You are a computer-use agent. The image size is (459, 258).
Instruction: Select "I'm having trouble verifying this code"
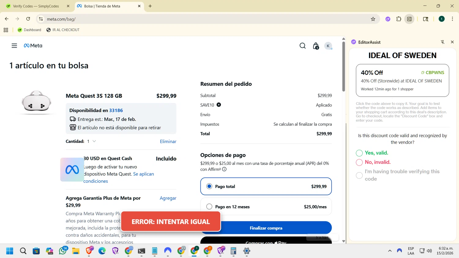(359, 175)
